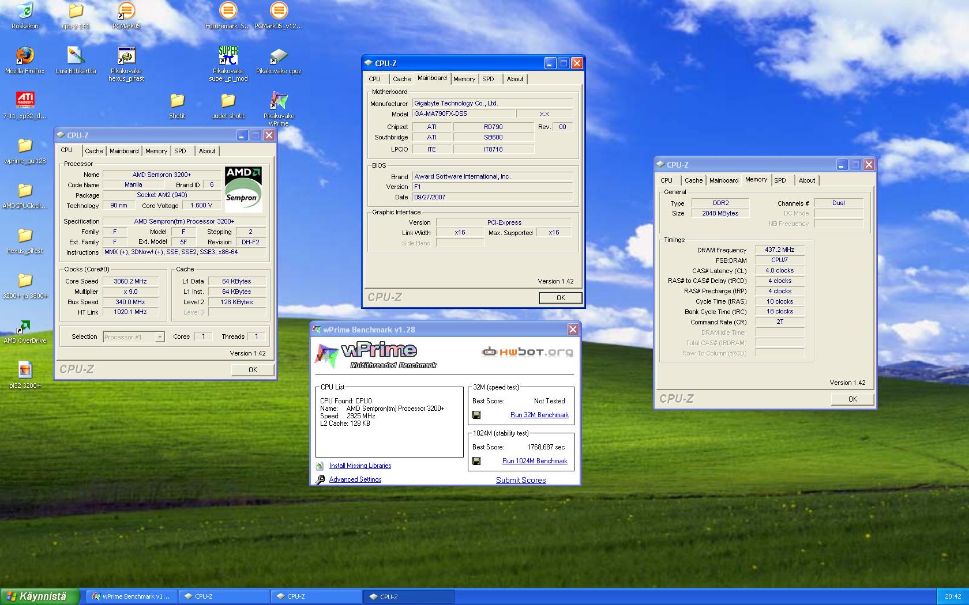Open the Käynnistä start button
The height and width of the screenshot is (605, 969).
pyautogui.click(x=39, y=596)
